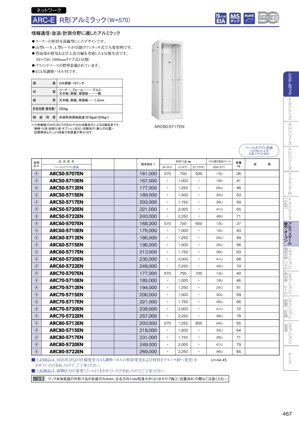This screenshot has width=299, height=423.
Task: Open the システムラック side tab
Action: [289, 84]
